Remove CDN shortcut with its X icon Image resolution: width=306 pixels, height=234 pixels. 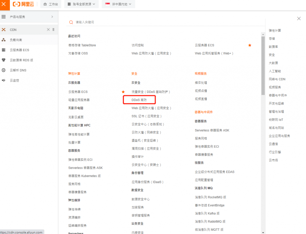pos(48,30)
